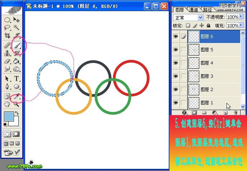The width and height of the screenshot is (247, 171).
Task: Select the Brush tool
Action: (17, 46)
